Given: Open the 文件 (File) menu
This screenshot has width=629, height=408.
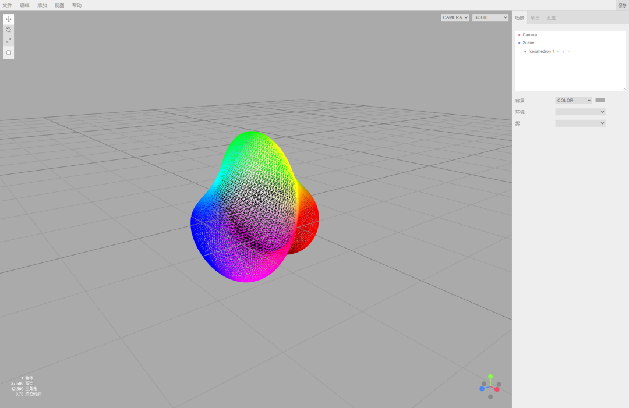Looking at the screenshot, I should point(7,5).
